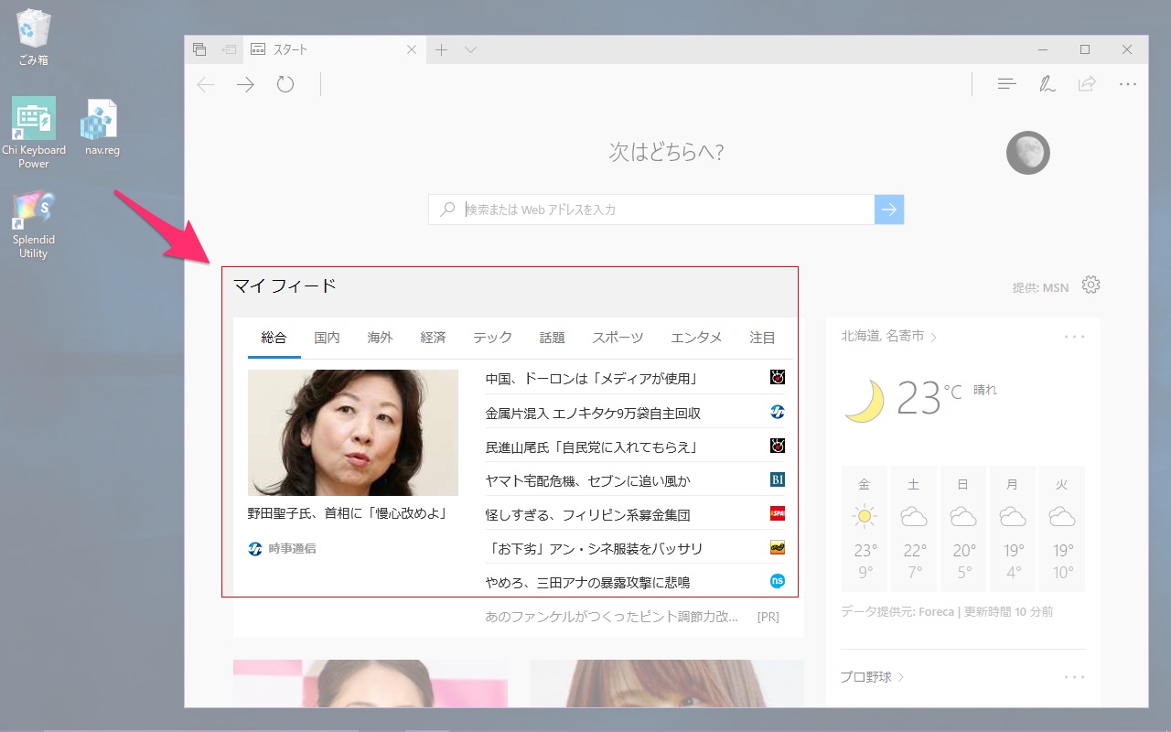
Task: Show tab previews with the chevron
Action: click(470, 49)
